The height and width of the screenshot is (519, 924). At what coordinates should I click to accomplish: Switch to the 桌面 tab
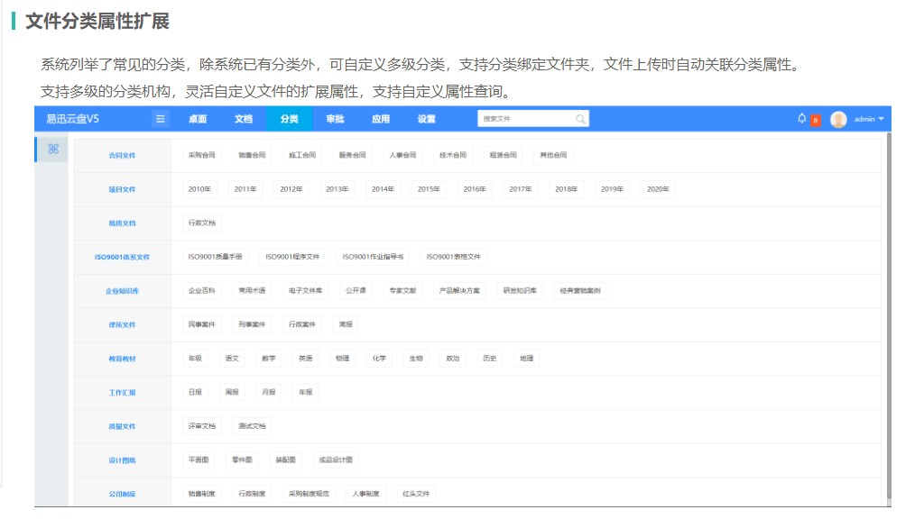pyautogui.click(x=198, y=119)
